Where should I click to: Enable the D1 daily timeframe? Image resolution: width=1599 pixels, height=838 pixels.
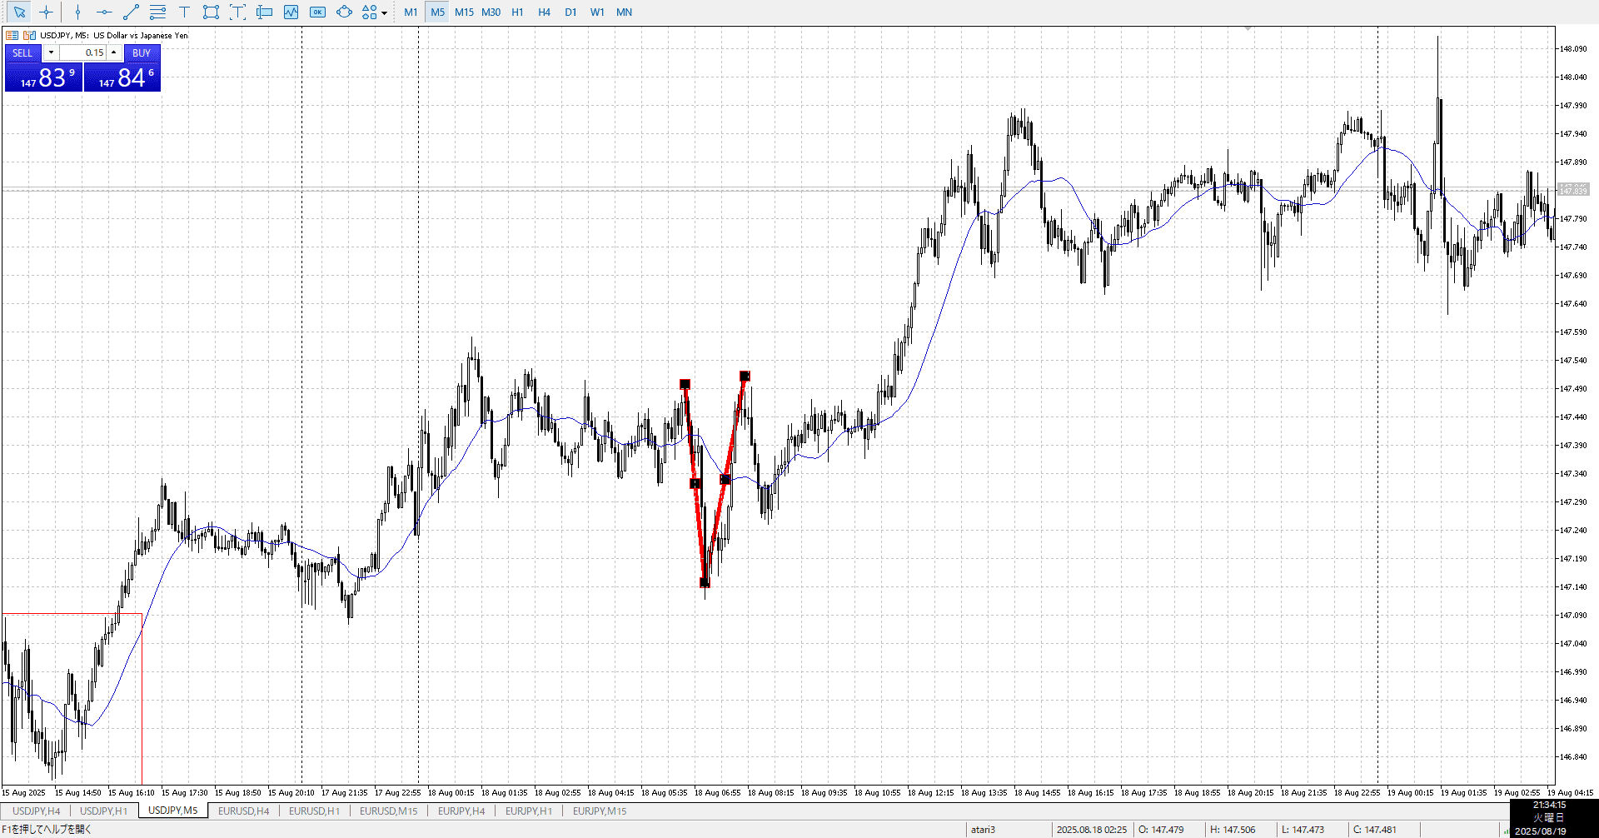click(570, 12)
